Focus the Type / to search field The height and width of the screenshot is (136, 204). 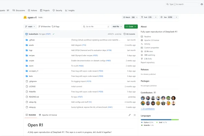point(182,4)
